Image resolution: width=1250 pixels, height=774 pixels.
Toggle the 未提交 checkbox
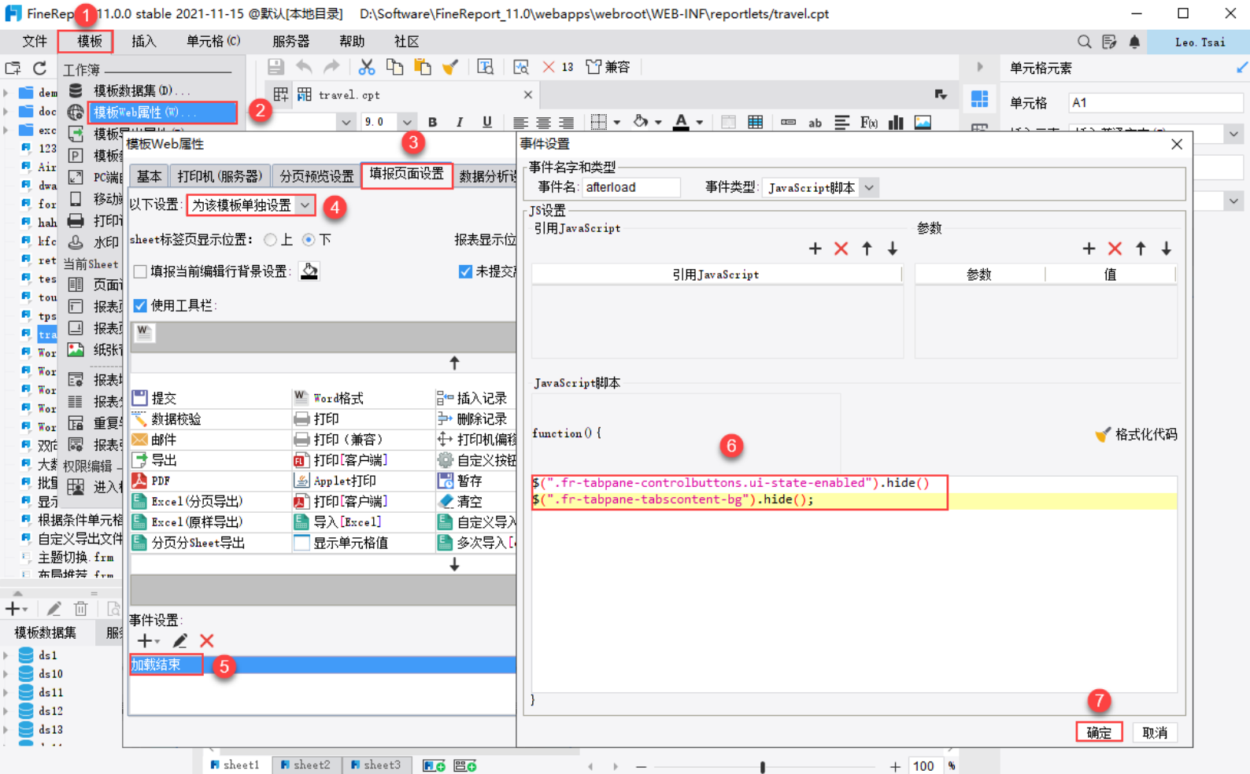465,271
